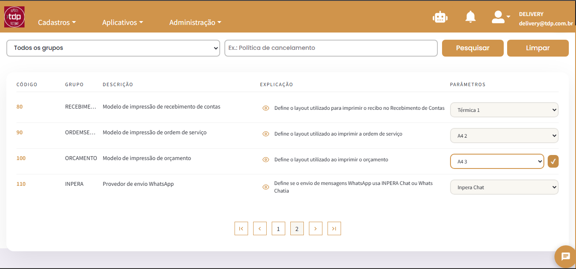Click the DESCRIÇÃO column header
Viewport: 576px width, 269px height.
point(118,84)
